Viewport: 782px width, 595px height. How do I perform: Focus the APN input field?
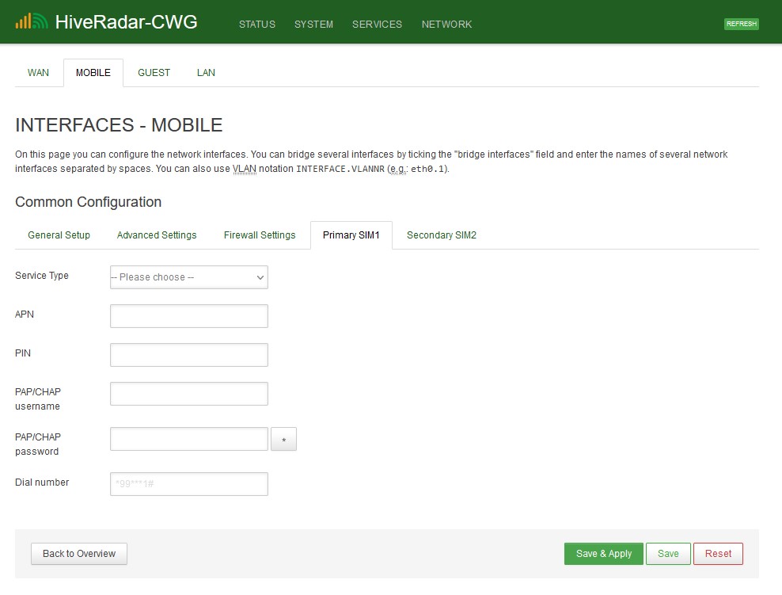189,316
